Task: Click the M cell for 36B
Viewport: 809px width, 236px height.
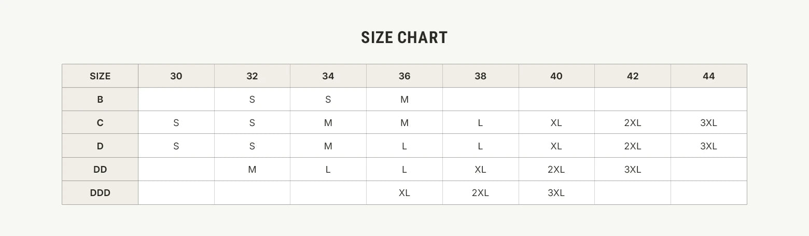Action: [x=405, y=99]
